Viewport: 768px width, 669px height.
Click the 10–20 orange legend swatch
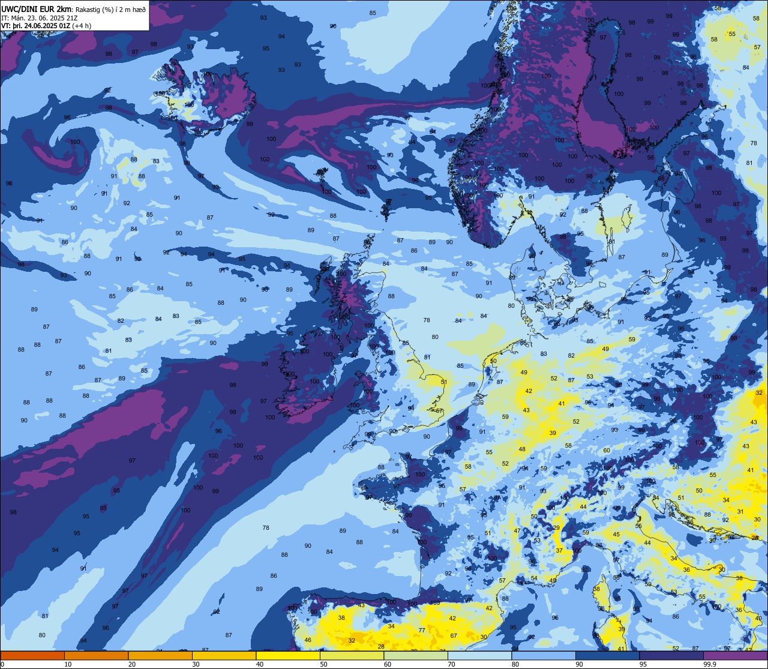click(96, 655)
